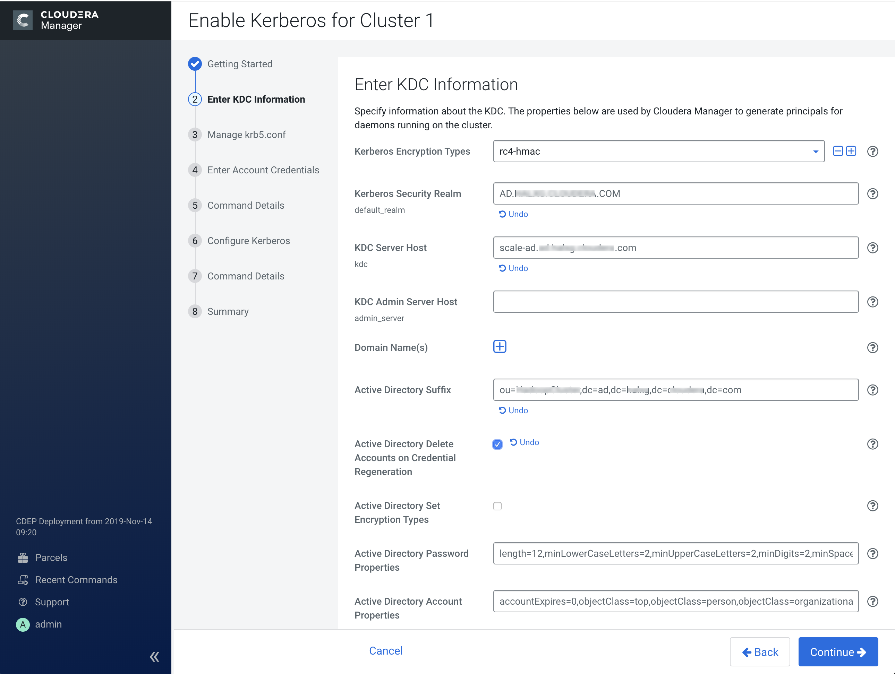Add encryption type with plus icon
This screenshot has width=895, height=674.
pyautogui.click(x=851, y=151)
